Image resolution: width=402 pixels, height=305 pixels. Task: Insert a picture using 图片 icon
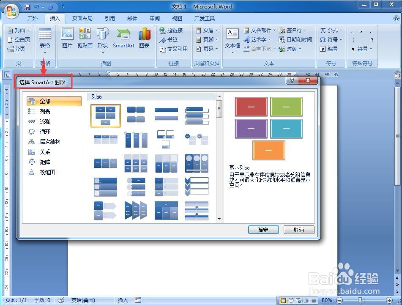point(67,38)
